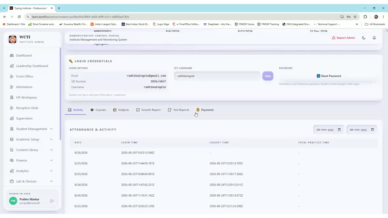
Task: Open Admissions in the sidebar
Action: point(21,87)
